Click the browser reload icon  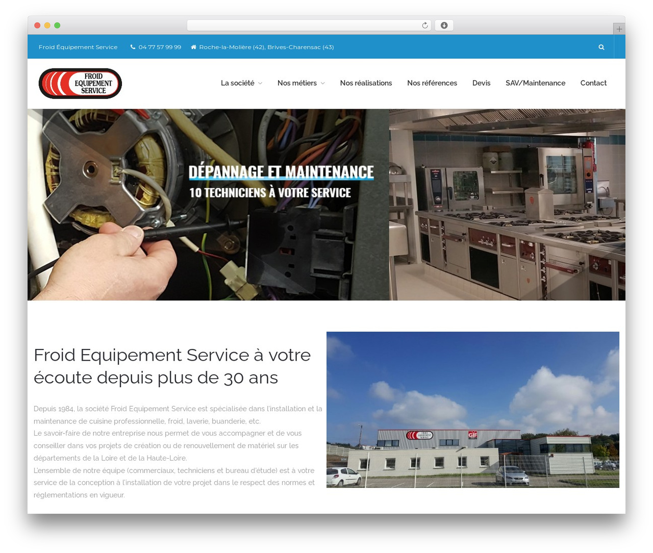coord(425,26)
